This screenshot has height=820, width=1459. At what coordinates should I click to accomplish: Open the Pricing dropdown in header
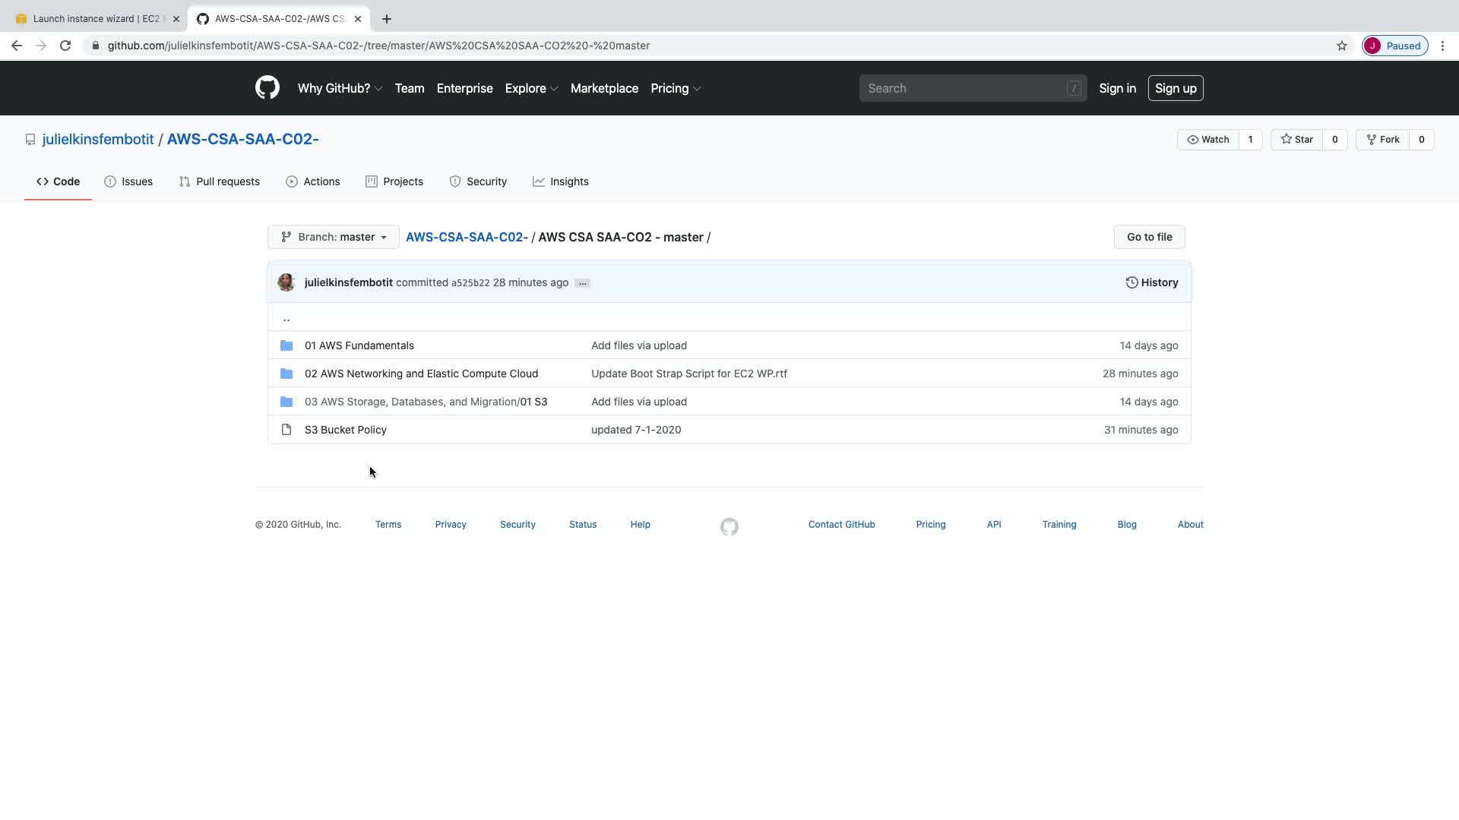(675, 88)
